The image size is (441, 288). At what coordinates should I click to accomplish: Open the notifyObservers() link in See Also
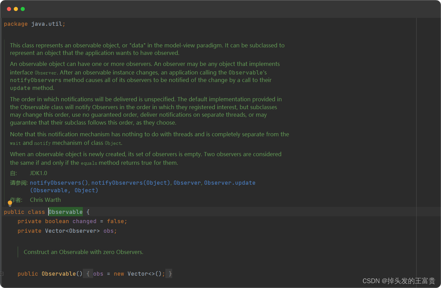click(59, 183)
